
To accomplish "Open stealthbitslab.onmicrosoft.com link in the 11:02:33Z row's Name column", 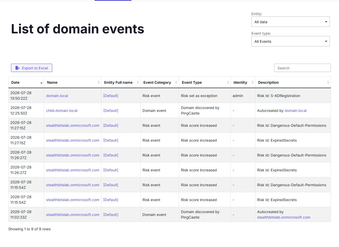I will pyautogui.click(x=73, y=215).
